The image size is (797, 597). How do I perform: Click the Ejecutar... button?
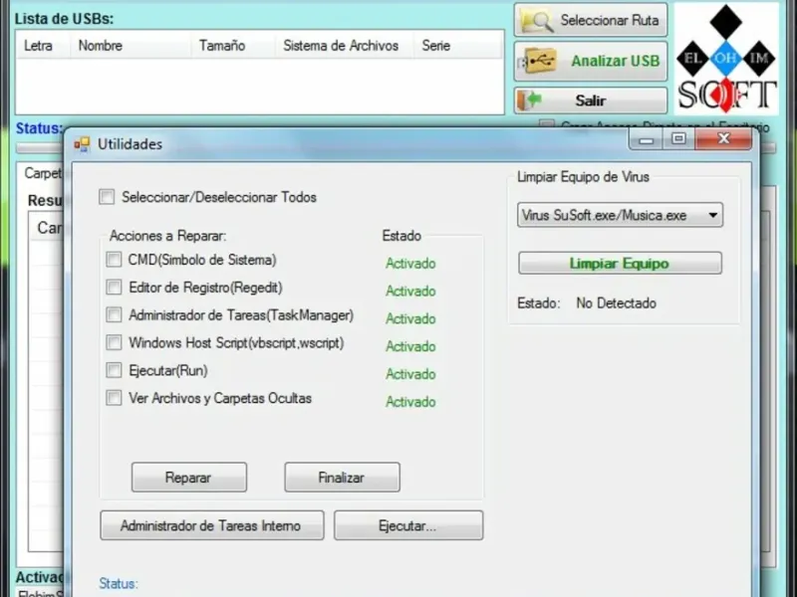pyautogui.click(x=408, y=525)
